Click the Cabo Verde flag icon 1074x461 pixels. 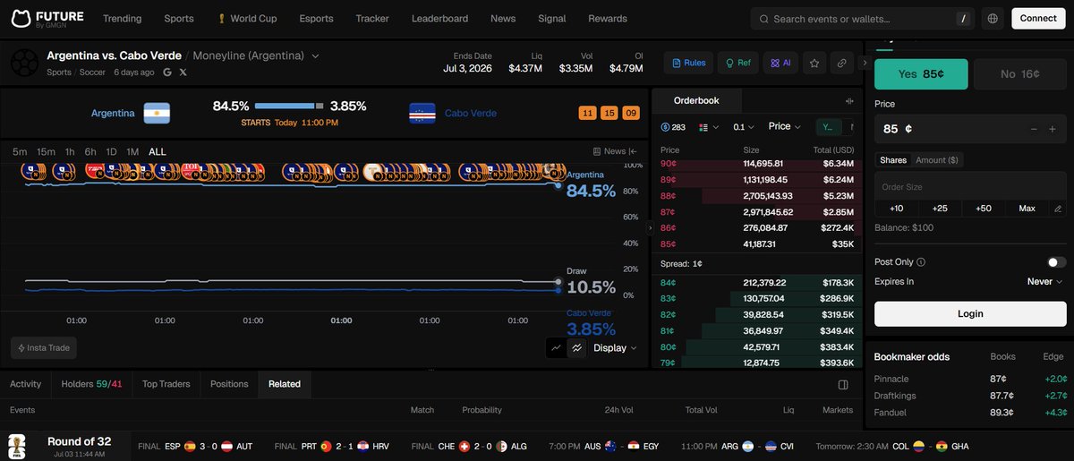click(422, 113)
